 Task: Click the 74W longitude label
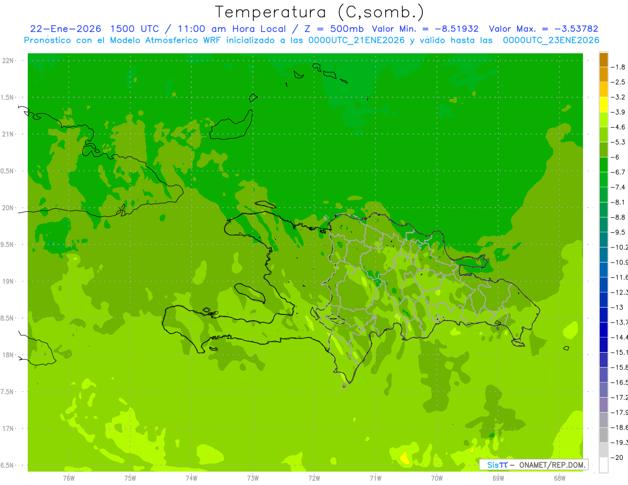[x=191, y=478]
